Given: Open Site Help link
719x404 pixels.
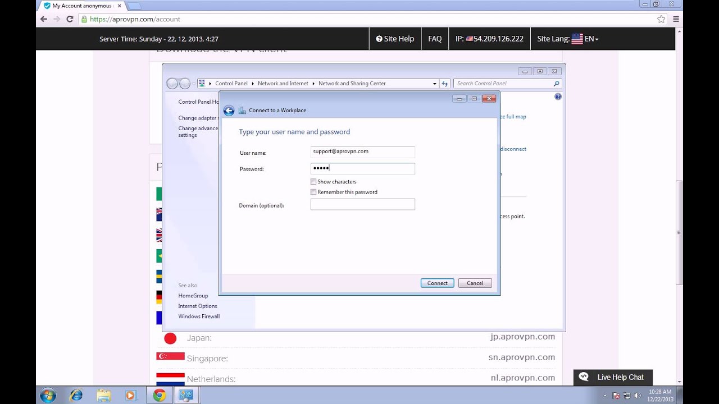Looking at the screenshot, I should point(395,39).
